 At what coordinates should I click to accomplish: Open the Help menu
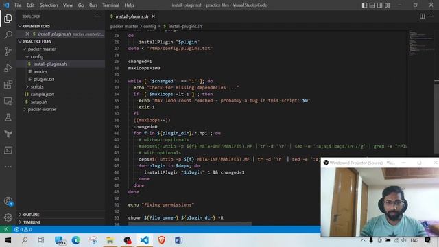[x=129, y=5]
